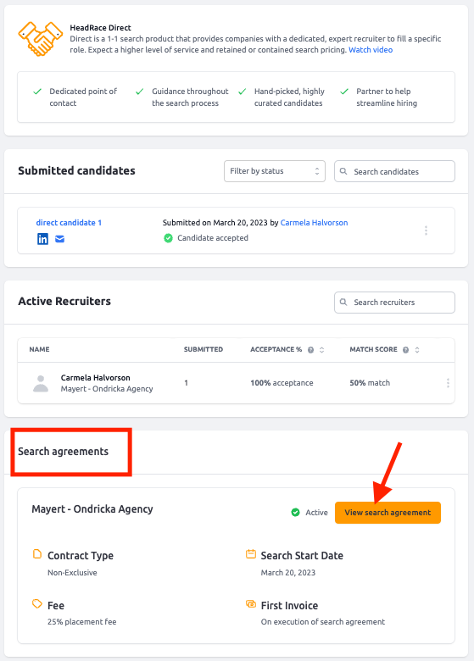Click Carmela Halvorson's avatar icon
This screenshot has width=474, height=661.
(41, 383)
